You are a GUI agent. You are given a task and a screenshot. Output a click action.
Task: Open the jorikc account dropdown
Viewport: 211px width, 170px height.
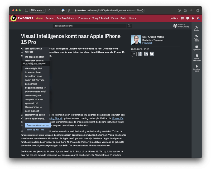coord(174,18)
